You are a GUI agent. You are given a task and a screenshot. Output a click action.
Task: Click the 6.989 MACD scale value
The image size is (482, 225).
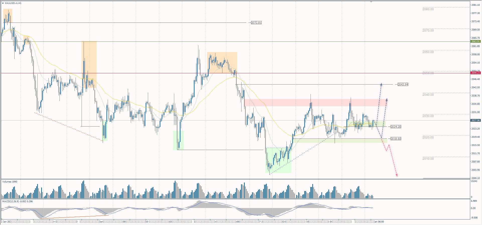point(474,201)
